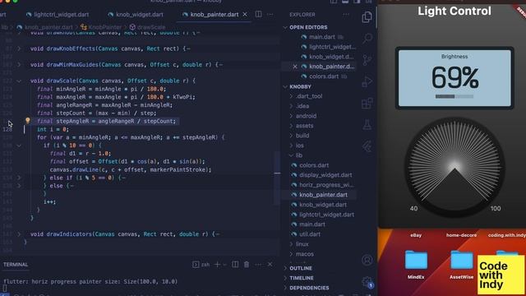This screenshot has width=526, height=296.
Task: Click the 69% brightness display
Action: click(454, 78)
